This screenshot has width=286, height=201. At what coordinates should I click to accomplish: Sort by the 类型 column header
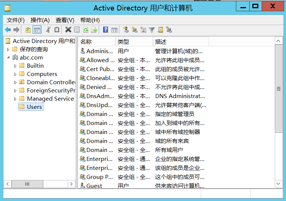point(134,42)
